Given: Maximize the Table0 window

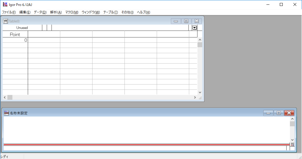Looking at the screenshot, I should pyautogui.click(x=186, y=21).
